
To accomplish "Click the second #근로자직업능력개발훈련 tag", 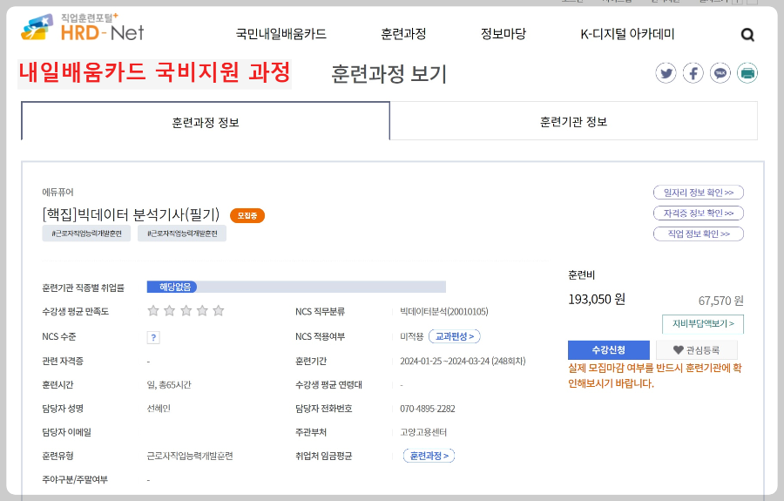I will [x=182, y=234].
